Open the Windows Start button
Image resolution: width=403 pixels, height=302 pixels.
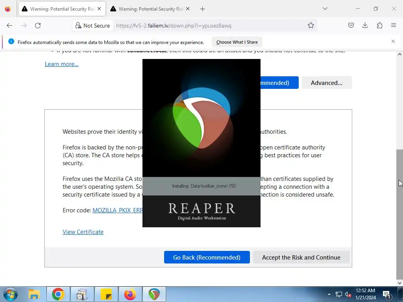coord(10,294)
